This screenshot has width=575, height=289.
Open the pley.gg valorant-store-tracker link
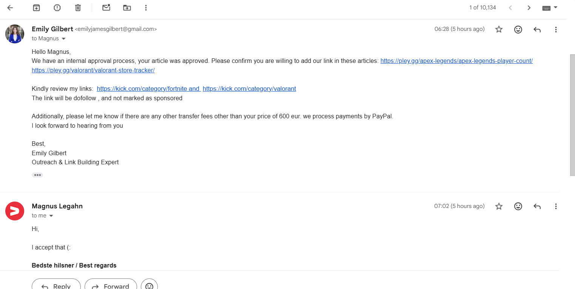93,70
